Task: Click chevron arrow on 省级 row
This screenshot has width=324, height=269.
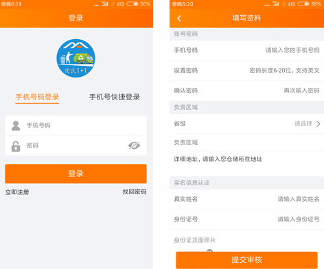Action: click(319, 124)
